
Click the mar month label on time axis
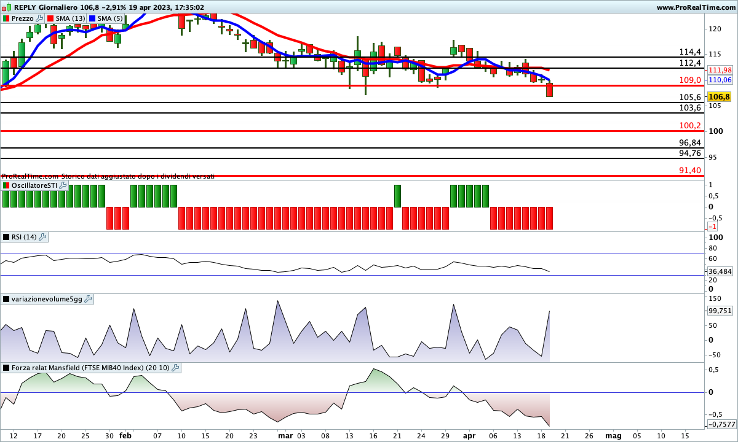coord(285,435)
